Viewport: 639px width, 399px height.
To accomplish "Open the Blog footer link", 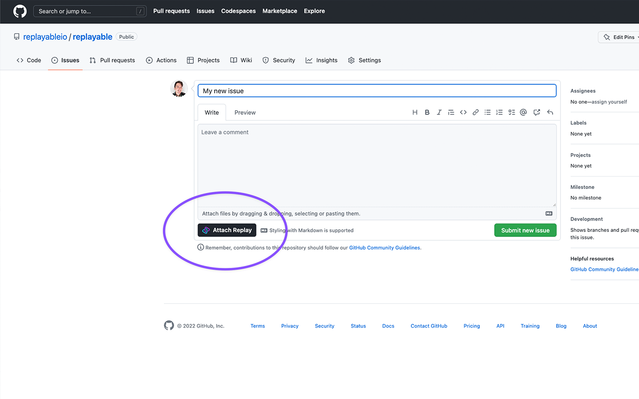I will coord(561,326).
